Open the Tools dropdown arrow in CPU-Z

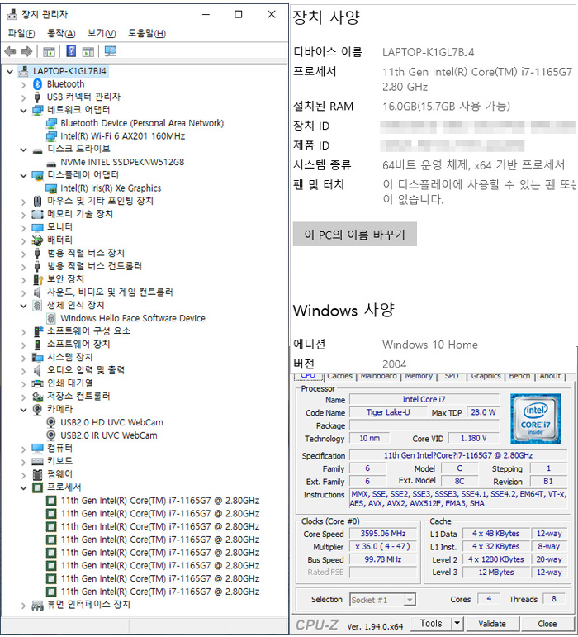click(457, 623)
